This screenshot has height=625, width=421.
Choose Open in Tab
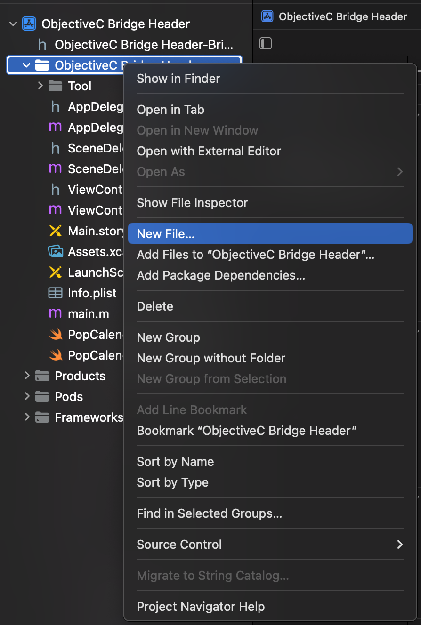(x=270, y=110)
